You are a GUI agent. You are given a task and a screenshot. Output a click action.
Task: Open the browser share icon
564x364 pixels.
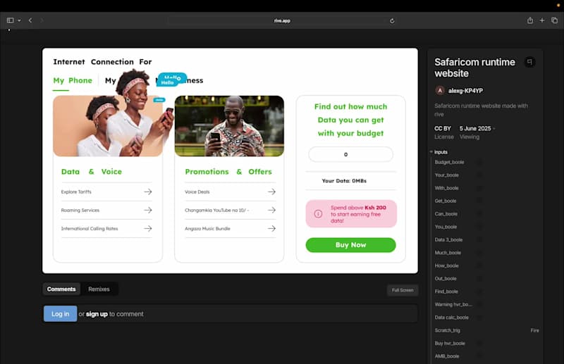(530, 20)
